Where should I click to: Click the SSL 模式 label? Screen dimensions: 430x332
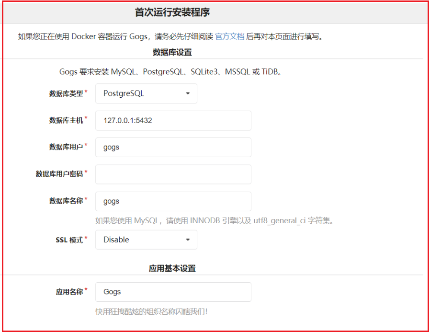[69, 240]
